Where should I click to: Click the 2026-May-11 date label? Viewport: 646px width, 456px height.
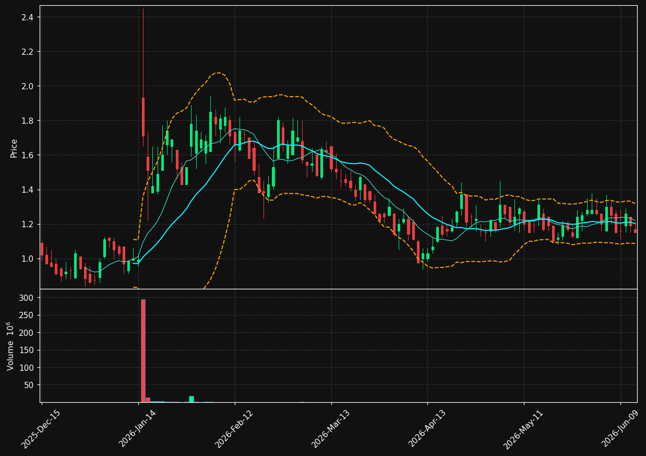(523, 429)
